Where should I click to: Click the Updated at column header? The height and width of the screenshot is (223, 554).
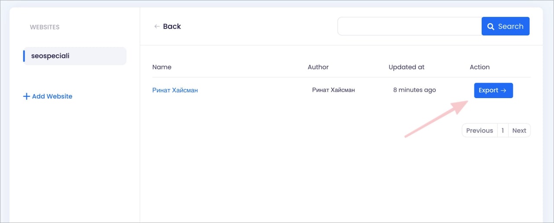point(406,67)
